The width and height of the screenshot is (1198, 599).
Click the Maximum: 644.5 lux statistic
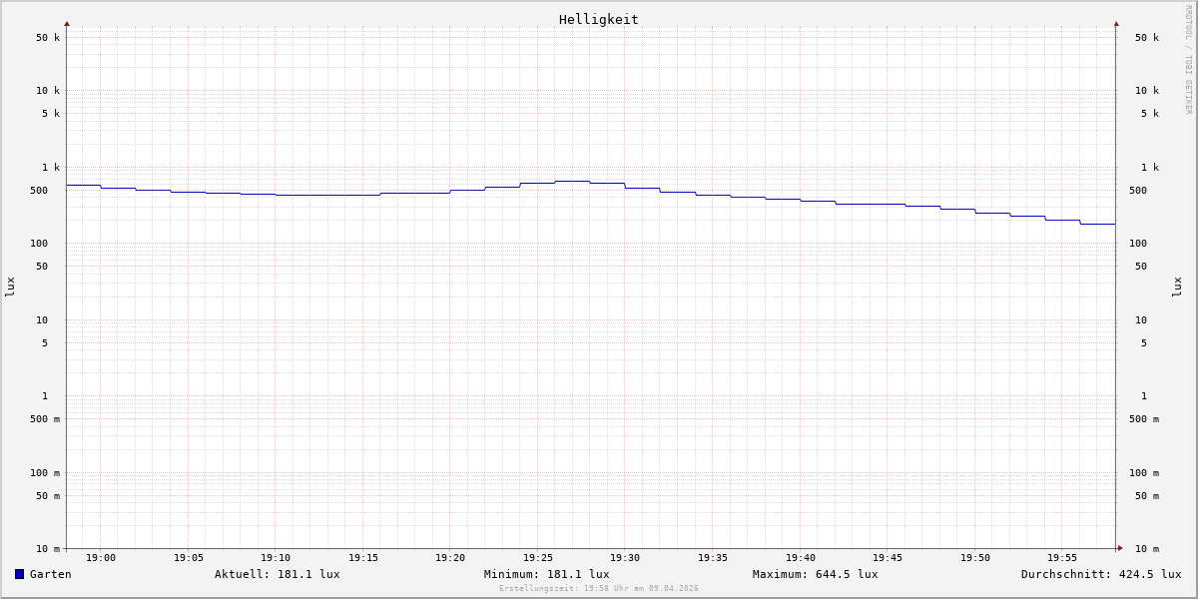pos(815,574)
